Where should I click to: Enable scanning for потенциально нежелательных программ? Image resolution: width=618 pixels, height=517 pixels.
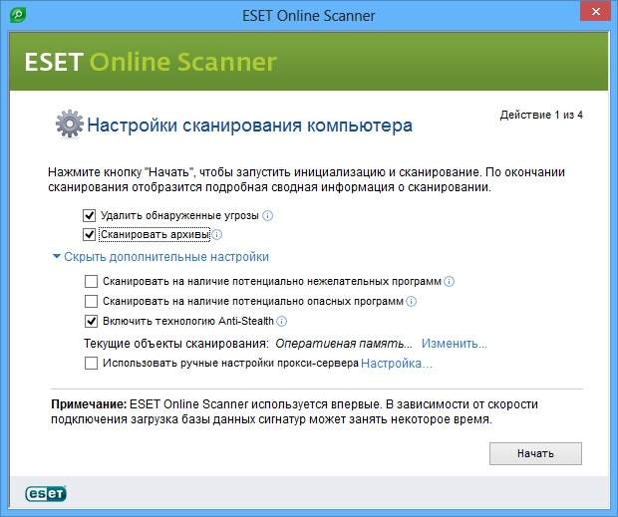click(91, 282)
